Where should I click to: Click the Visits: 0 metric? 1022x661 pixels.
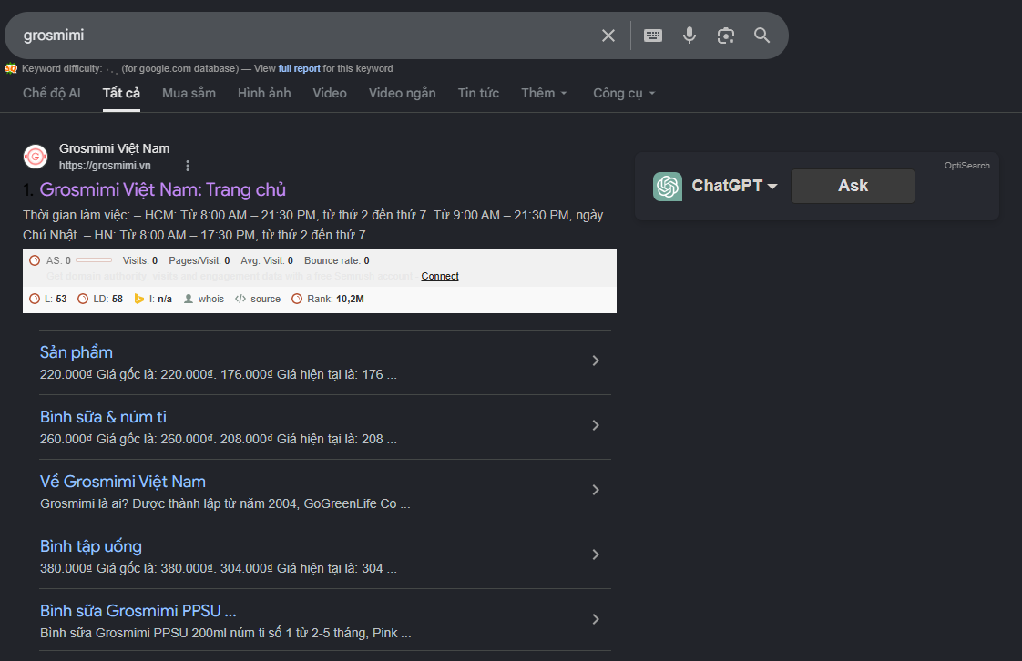[140, 260]
